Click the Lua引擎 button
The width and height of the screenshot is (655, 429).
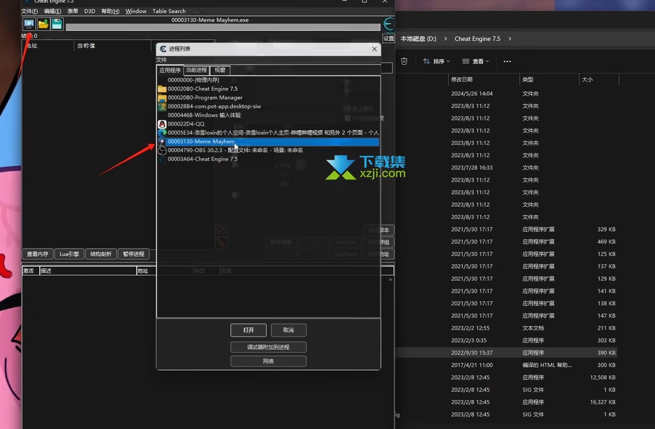(x=69, y=254)
